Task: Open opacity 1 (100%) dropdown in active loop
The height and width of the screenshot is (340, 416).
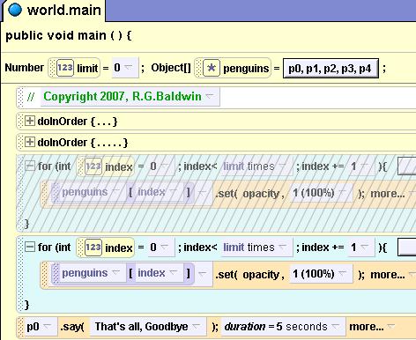Action: [321, 275]
